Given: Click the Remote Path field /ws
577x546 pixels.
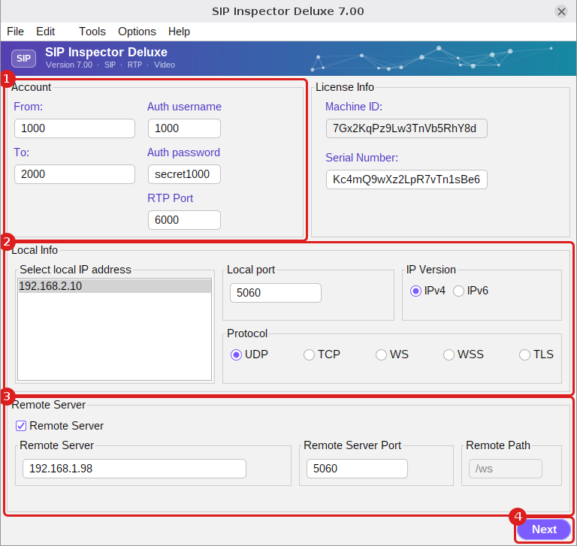Looking at the screenshot, I should click(505, 469).
